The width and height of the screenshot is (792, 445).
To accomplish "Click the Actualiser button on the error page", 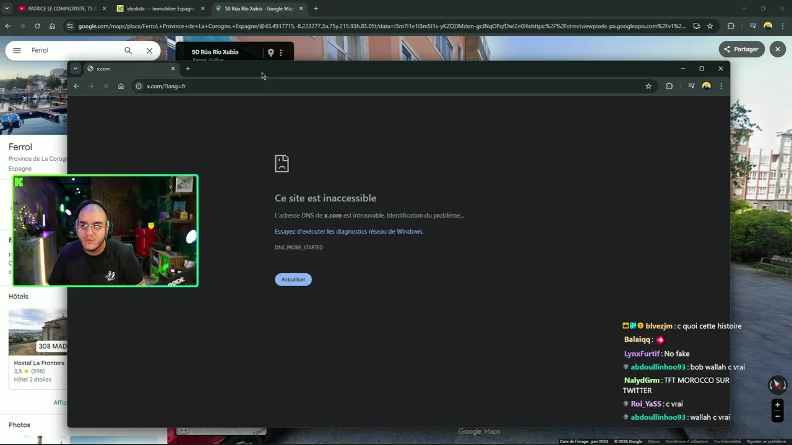I will tap(293, 279).
